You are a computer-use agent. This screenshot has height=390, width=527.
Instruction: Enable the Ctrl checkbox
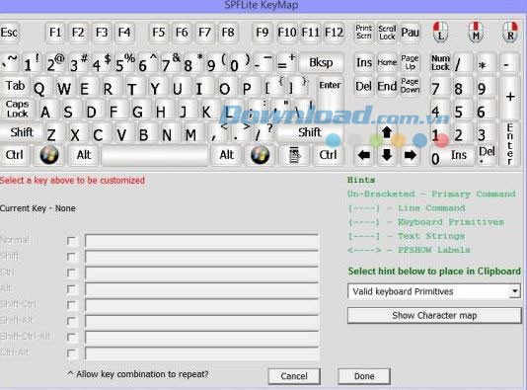coord(71,273)
